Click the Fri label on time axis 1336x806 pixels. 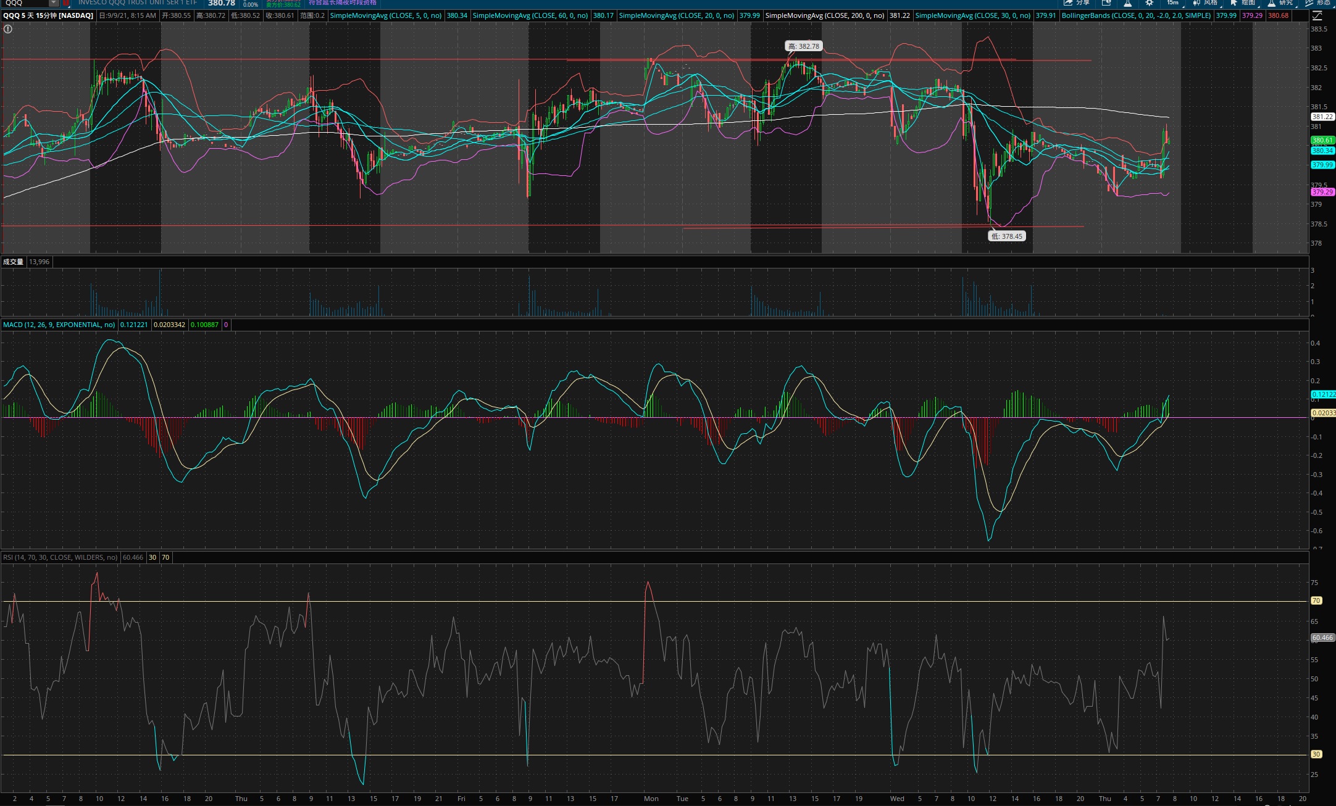pyautogui.click(x=461, y=799)
